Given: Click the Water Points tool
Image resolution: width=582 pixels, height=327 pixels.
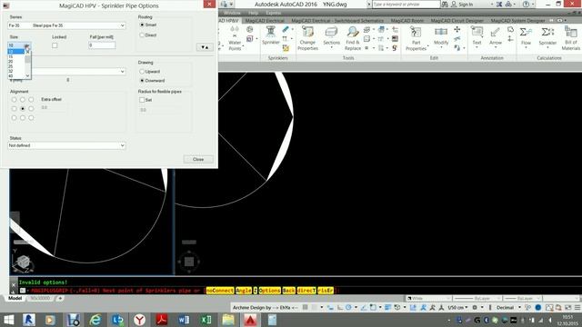Looking at the screenshot, I should [235, 38].
